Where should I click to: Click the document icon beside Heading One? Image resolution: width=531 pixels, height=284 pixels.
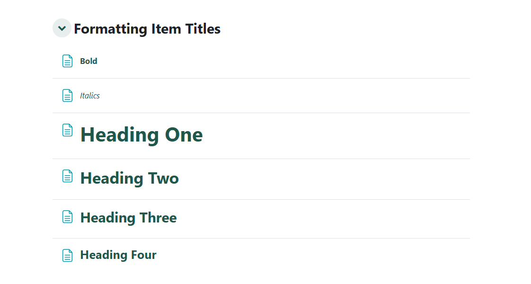coord(68,130)
